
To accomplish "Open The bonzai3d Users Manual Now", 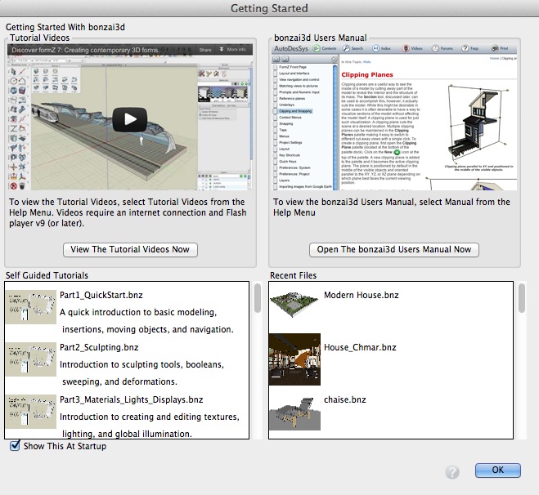I will (x=394, y=250).
